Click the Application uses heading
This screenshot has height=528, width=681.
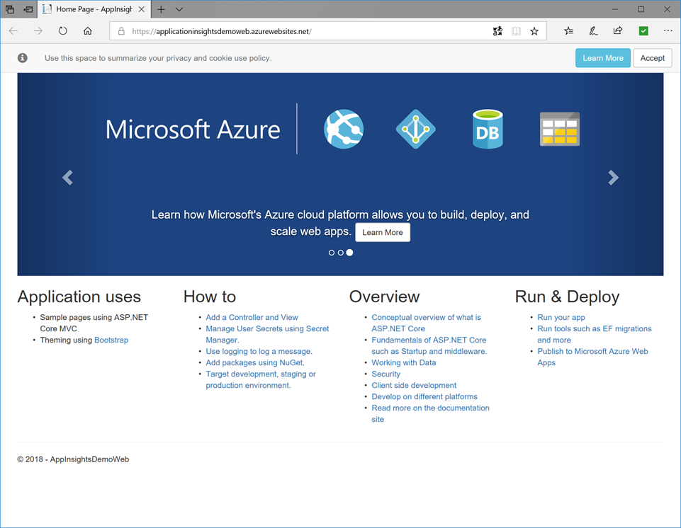(79, 297)
